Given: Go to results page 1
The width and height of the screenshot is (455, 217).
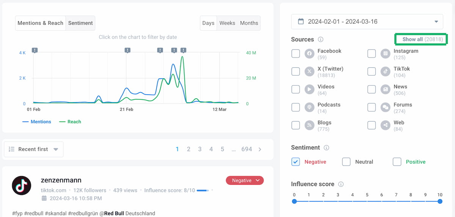Looking at the screenshot, I should [x=177, y=149].
